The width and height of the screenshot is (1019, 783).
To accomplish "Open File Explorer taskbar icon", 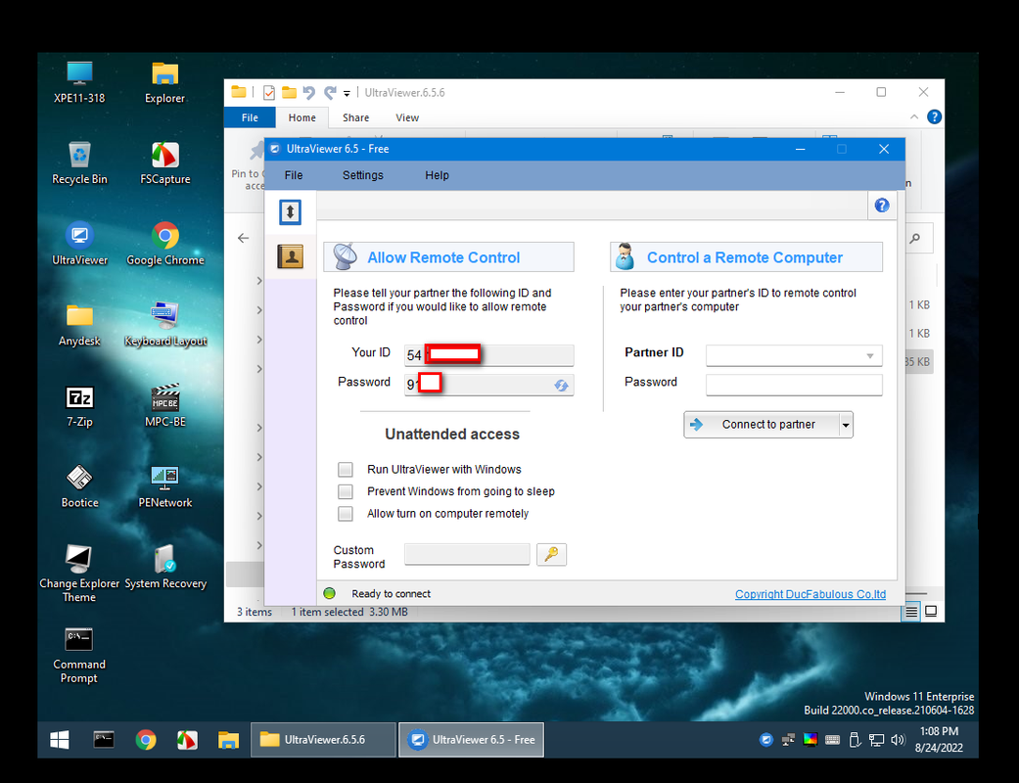I will click(228, 740).
